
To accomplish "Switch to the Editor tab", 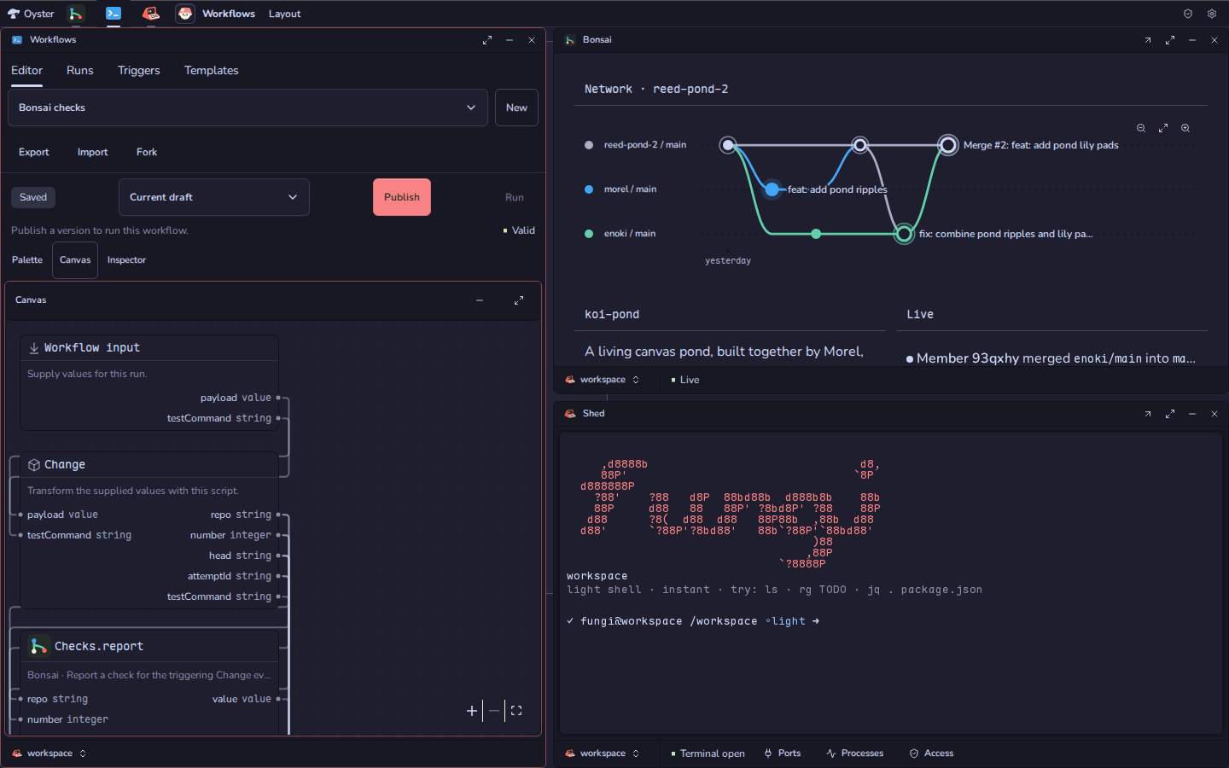I will coord(26,71).
